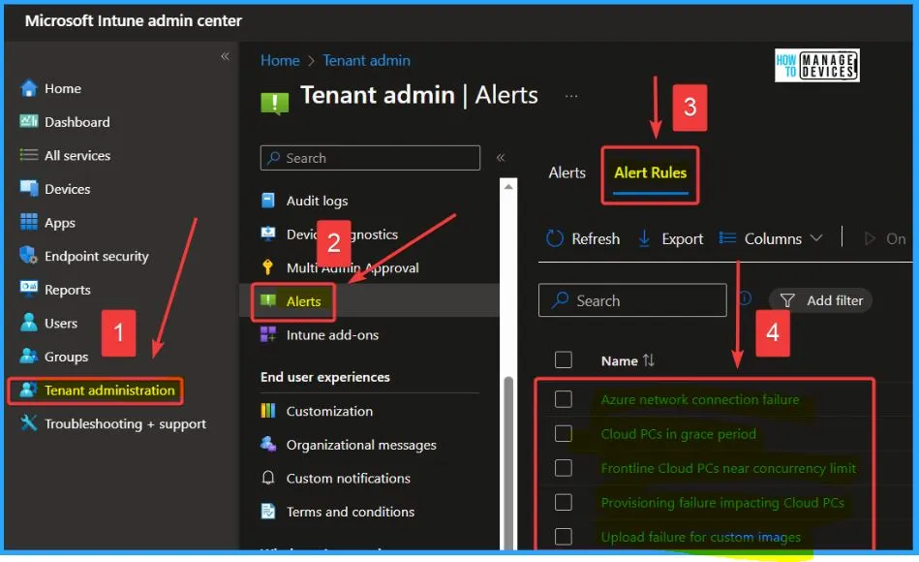This screenshot has width=919, height=562.
Task: Click the Home house icon in sidebar
Action: [x=28, y=88]
